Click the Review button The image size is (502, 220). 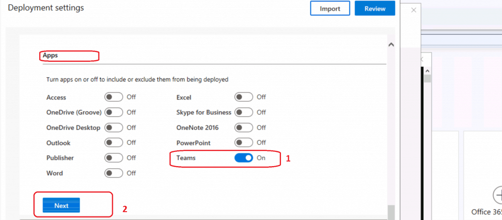(375, 9)
